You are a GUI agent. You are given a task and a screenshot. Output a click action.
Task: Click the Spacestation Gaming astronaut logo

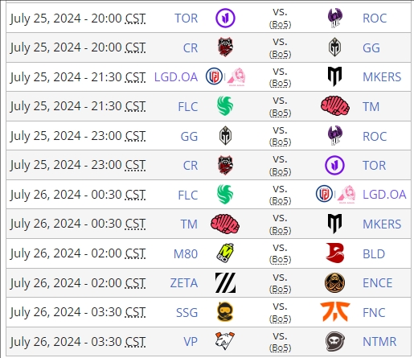(x=225, y=312)
